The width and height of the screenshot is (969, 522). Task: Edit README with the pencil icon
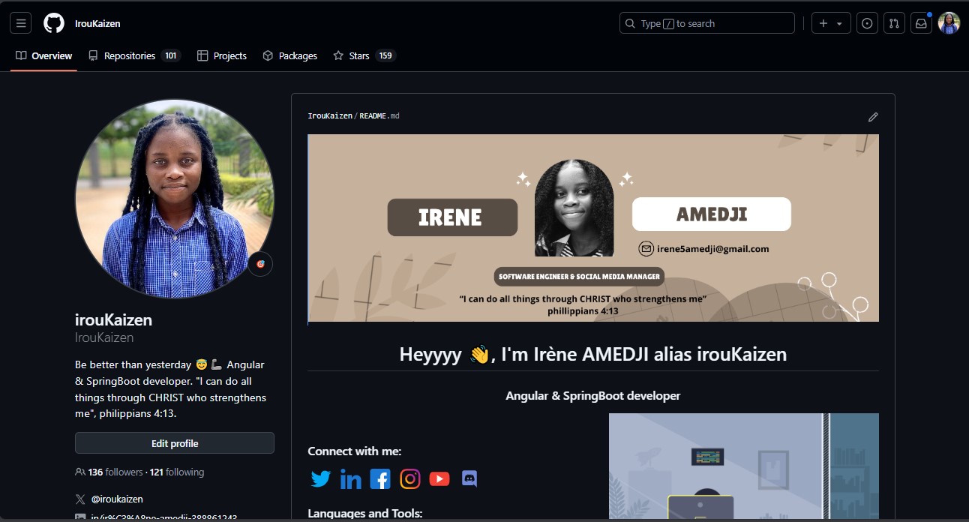click(873, 117)
